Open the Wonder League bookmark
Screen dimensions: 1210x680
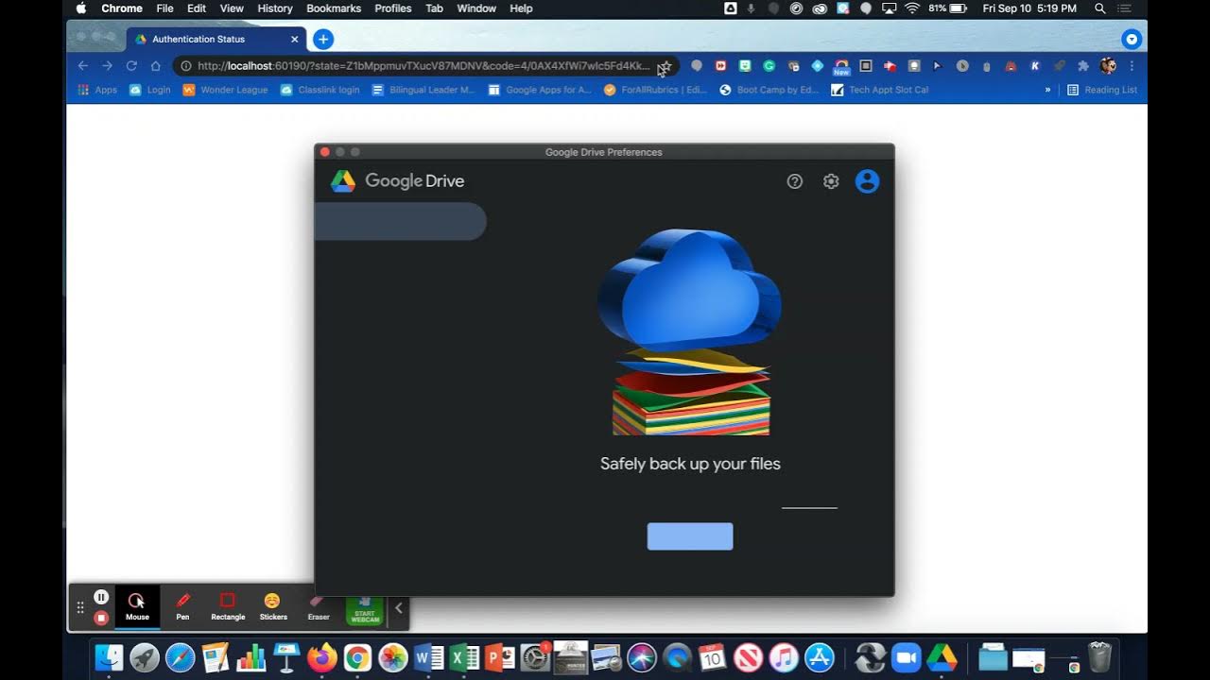225,90
